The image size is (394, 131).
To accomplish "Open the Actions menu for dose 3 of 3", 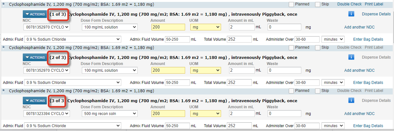I will (x=35, y=101).
